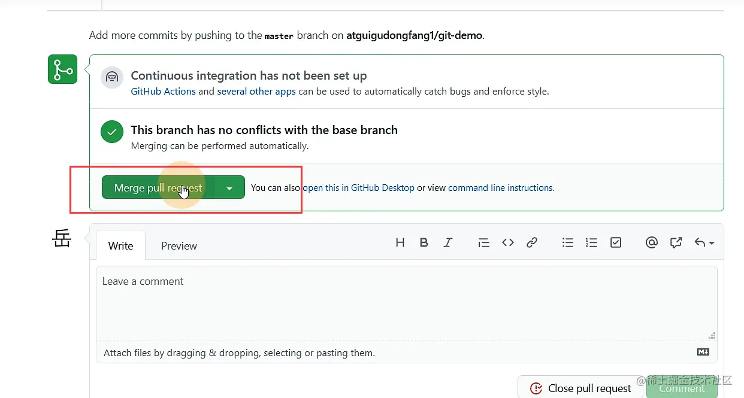Viewport: 744px width, 398px height.
Task: Apply bold formatting in the comment toolbar
Action: point(424,242)
